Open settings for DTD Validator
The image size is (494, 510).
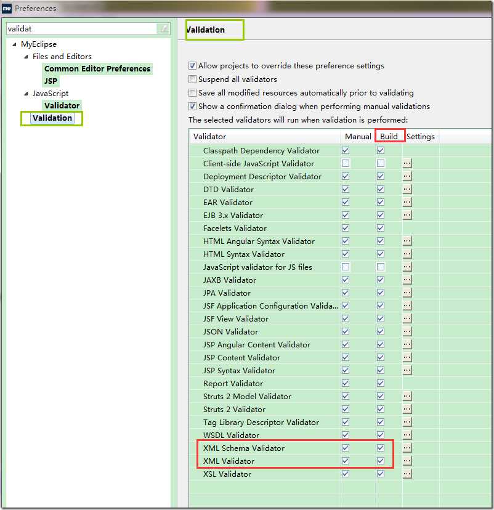click(407, 189)
